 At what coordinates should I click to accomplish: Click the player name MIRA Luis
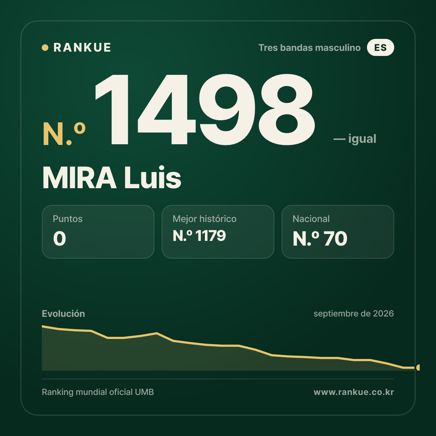(x=112, y=178)
